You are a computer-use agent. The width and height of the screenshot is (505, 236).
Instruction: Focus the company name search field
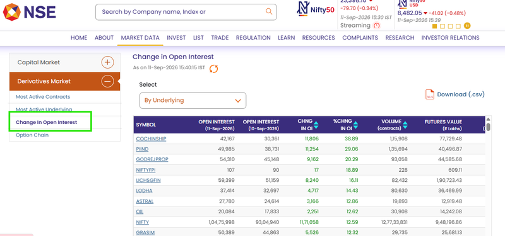186,12
